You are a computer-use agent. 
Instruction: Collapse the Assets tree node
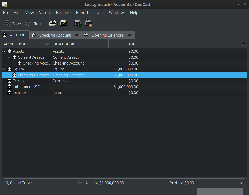[4, 51]
